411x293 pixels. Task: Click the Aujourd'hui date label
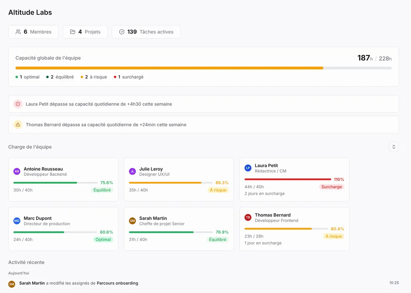click(18, 273)
